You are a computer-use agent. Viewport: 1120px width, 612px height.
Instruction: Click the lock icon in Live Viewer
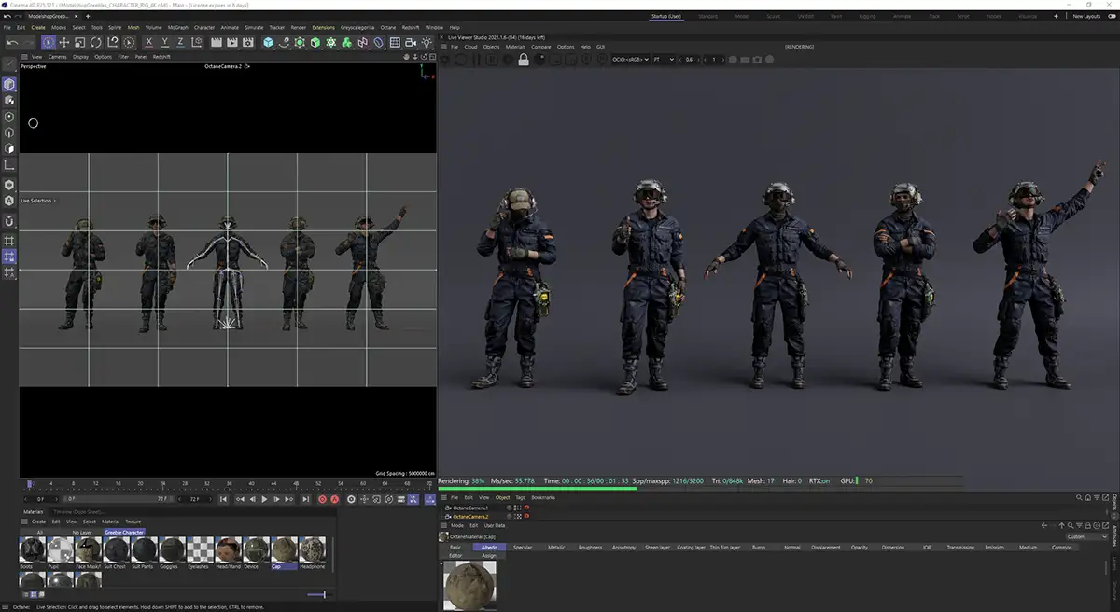point(524,60)
